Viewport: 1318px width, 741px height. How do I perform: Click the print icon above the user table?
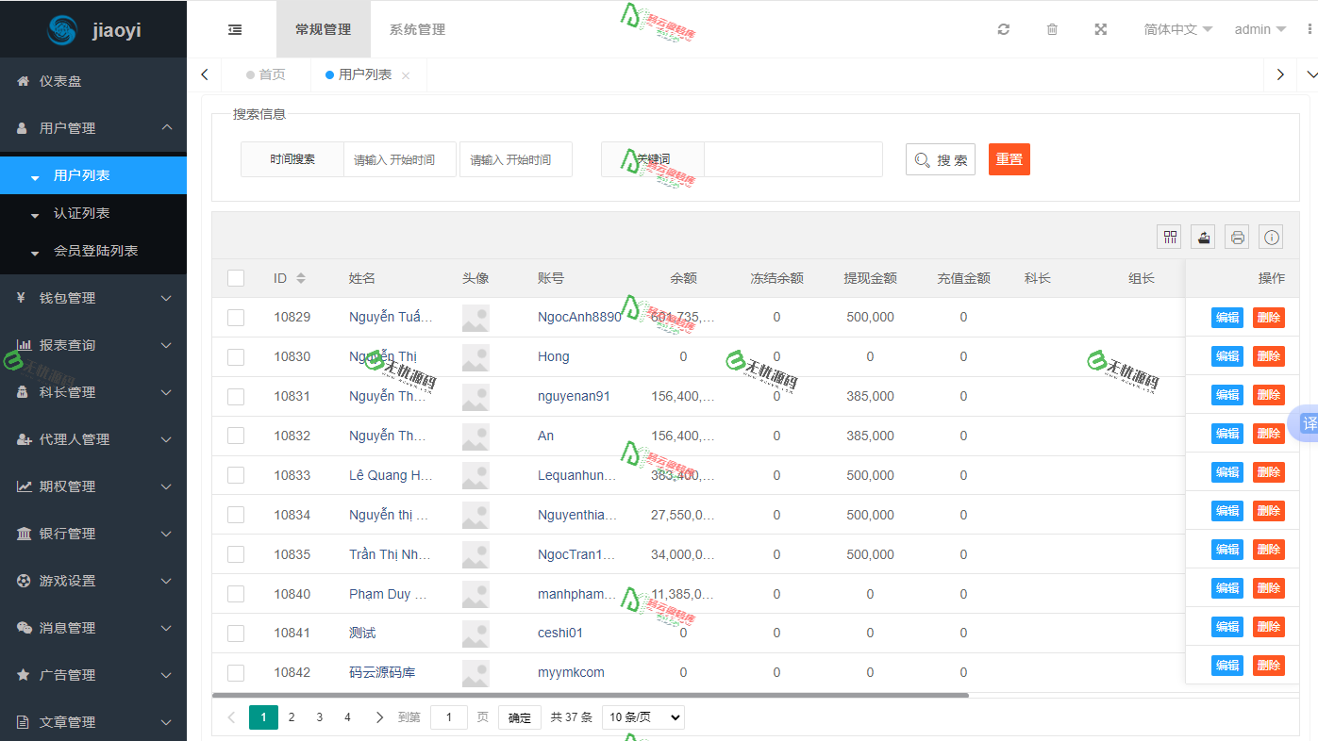pyautogui.click(x=1237, y=237)
